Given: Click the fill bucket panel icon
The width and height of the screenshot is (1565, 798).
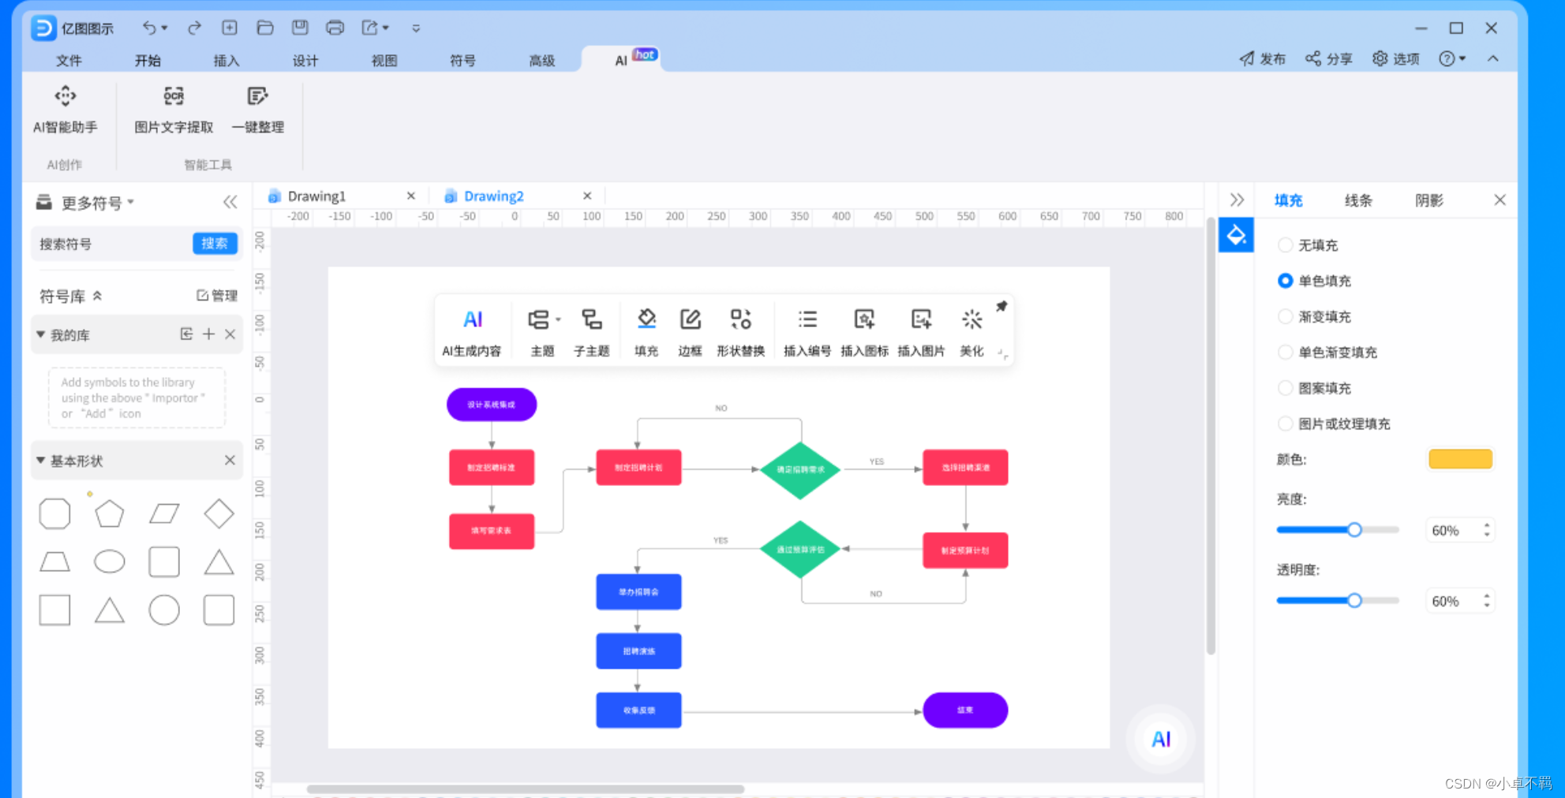Looking at the screenshot, I should click(1236, 235).
